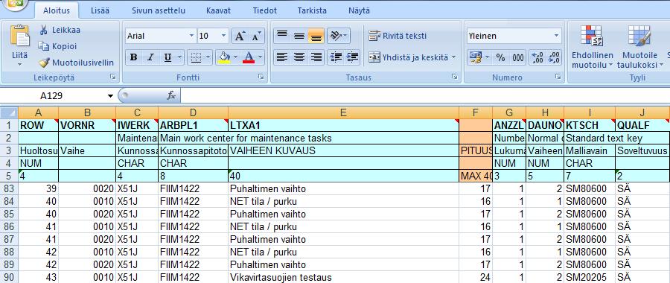
Task: Click into the formula bar field
Action: pos(425,96)
